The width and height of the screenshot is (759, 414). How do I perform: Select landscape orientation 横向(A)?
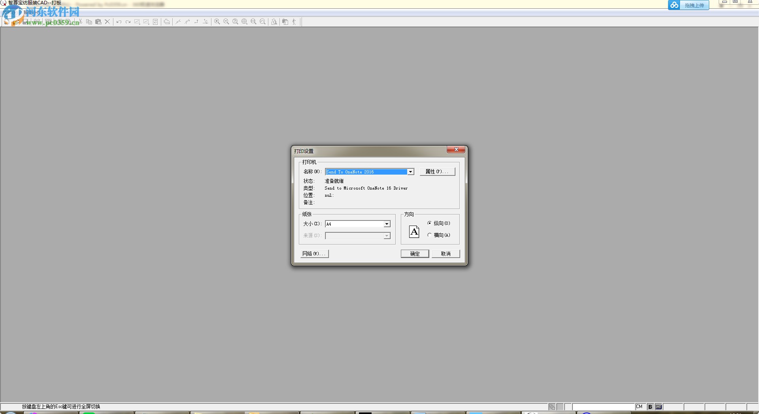point(439,235)
